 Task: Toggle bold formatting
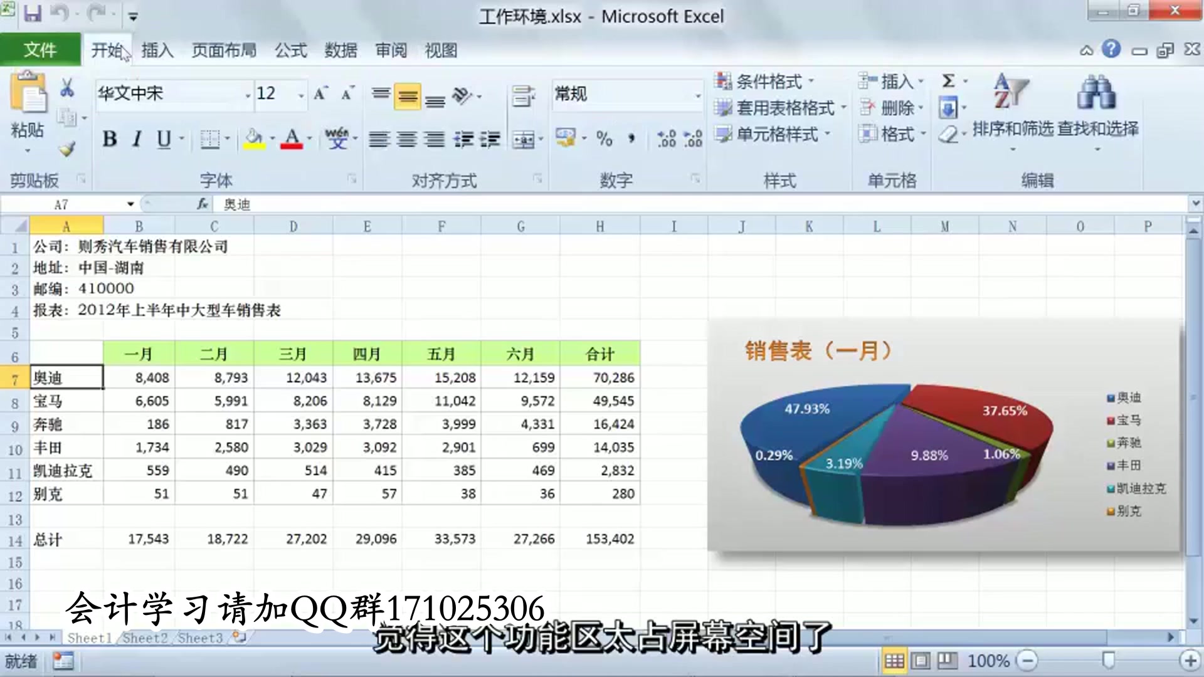(x=110, y=139)
